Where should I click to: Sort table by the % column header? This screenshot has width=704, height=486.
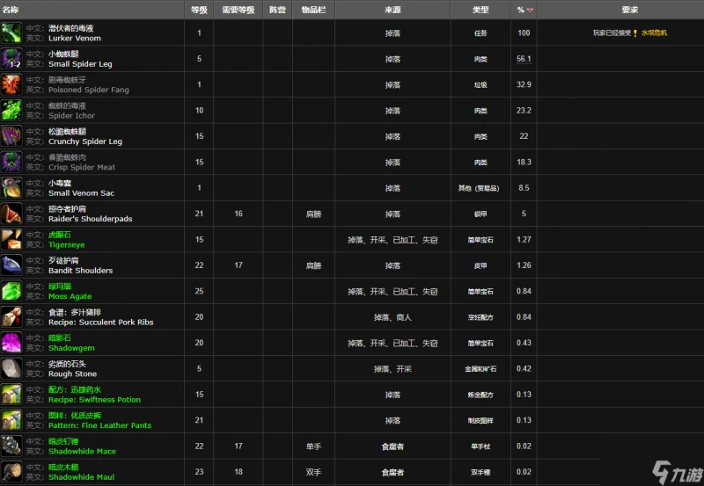[524, 10]
